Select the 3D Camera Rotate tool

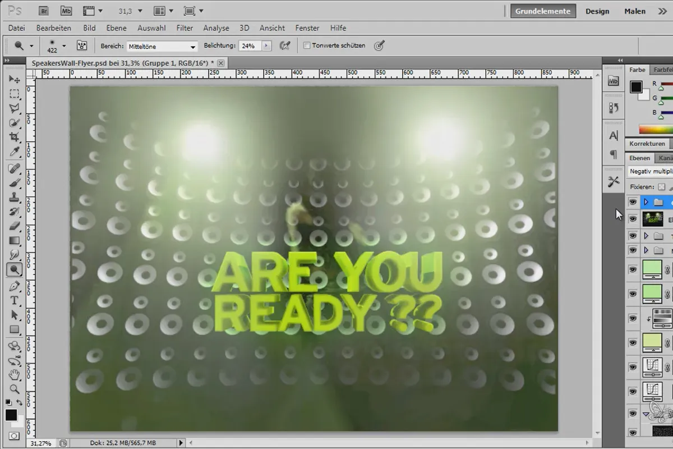[13, 361]
